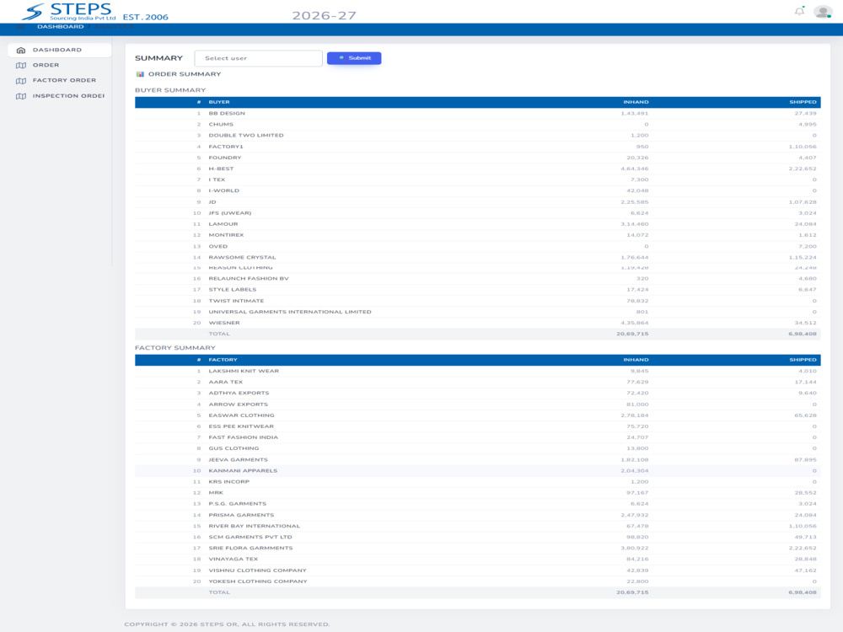Screen dimensions: 843x632
Task: Select SRIE FLORA GARMMENTS factory
Action: [477, 549]
